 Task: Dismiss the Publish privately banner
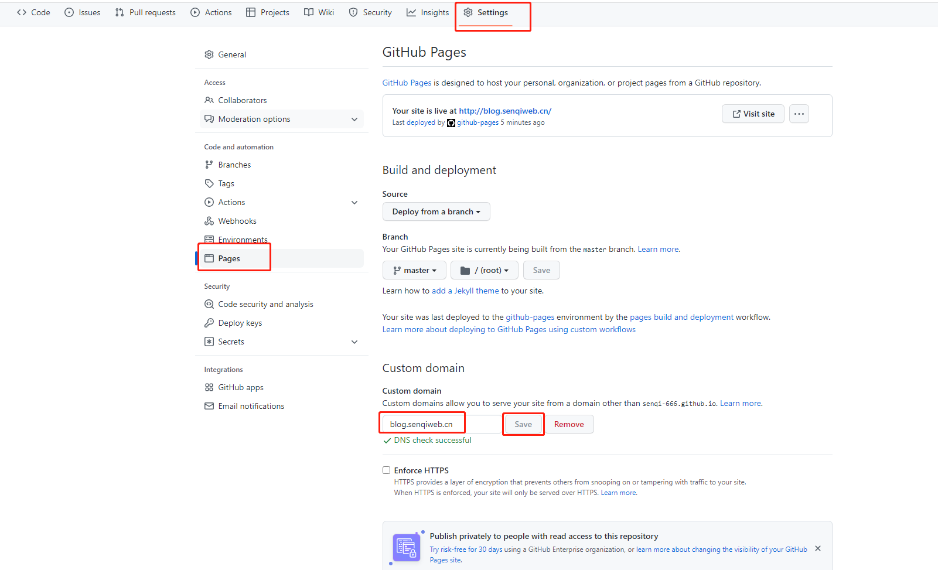point(818,548)
